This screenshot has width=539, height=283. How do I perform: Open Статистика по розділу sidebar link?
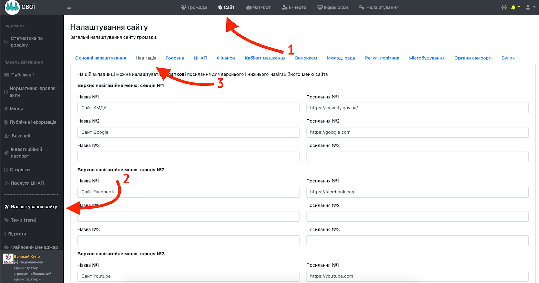coord(27,42)
